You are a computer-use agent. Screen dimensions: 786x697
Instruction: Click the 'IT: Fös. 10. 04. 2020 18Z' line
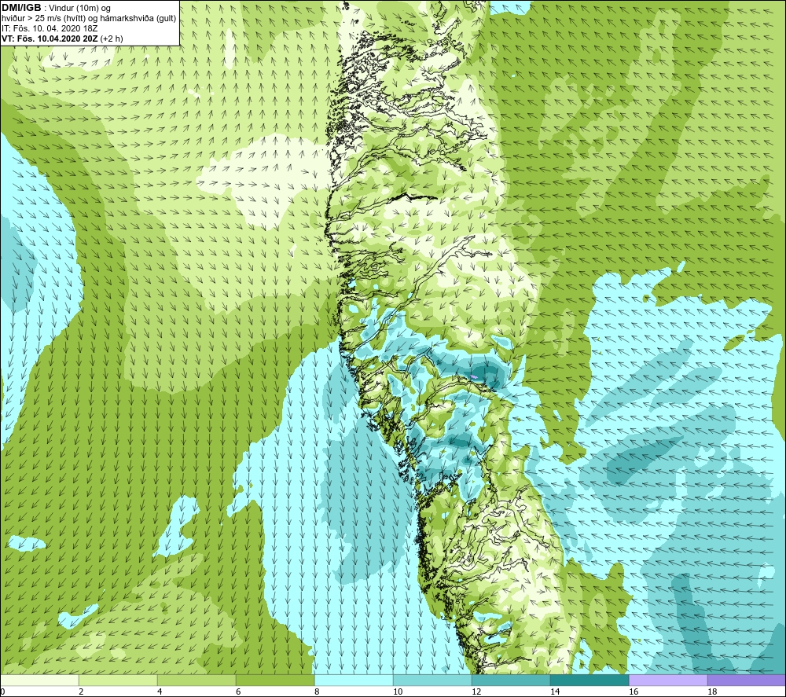point(50,28)
